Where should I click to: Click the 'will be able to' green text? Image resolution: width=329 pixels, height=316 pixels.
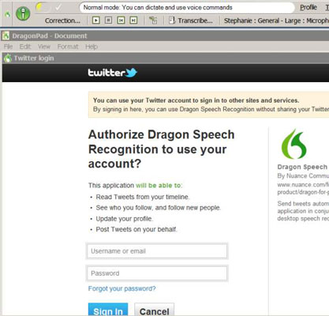[x=158, y=186]
